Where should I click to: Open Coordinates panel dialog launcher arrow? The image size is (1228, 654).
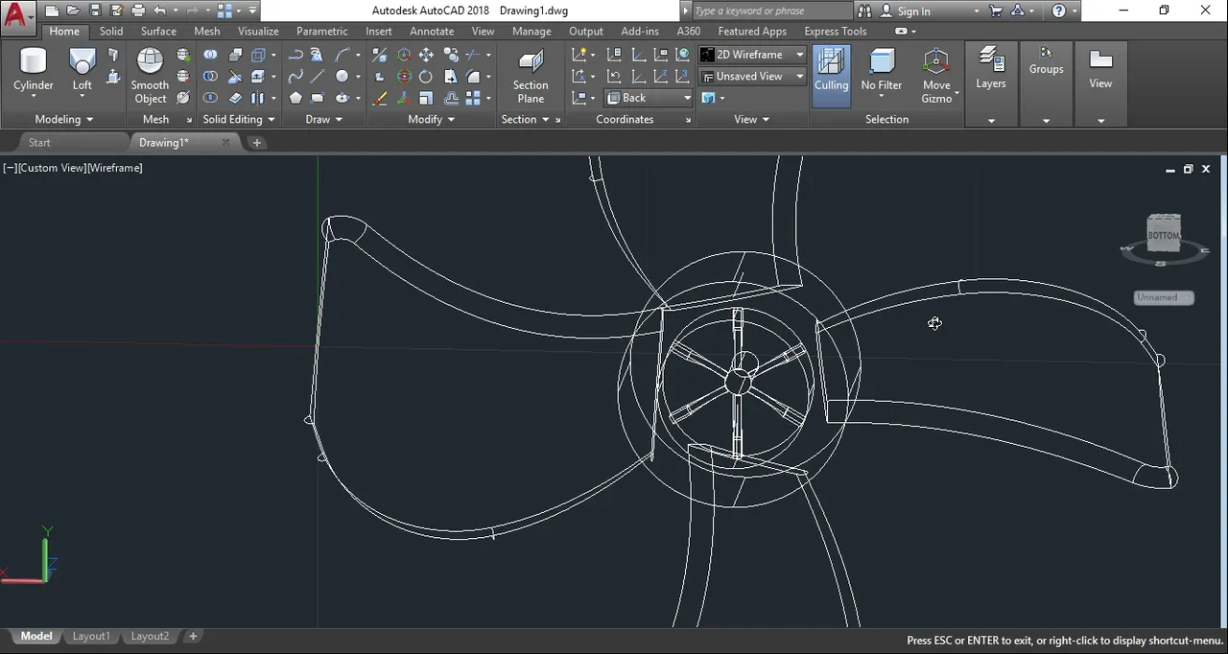pos(688,121)
